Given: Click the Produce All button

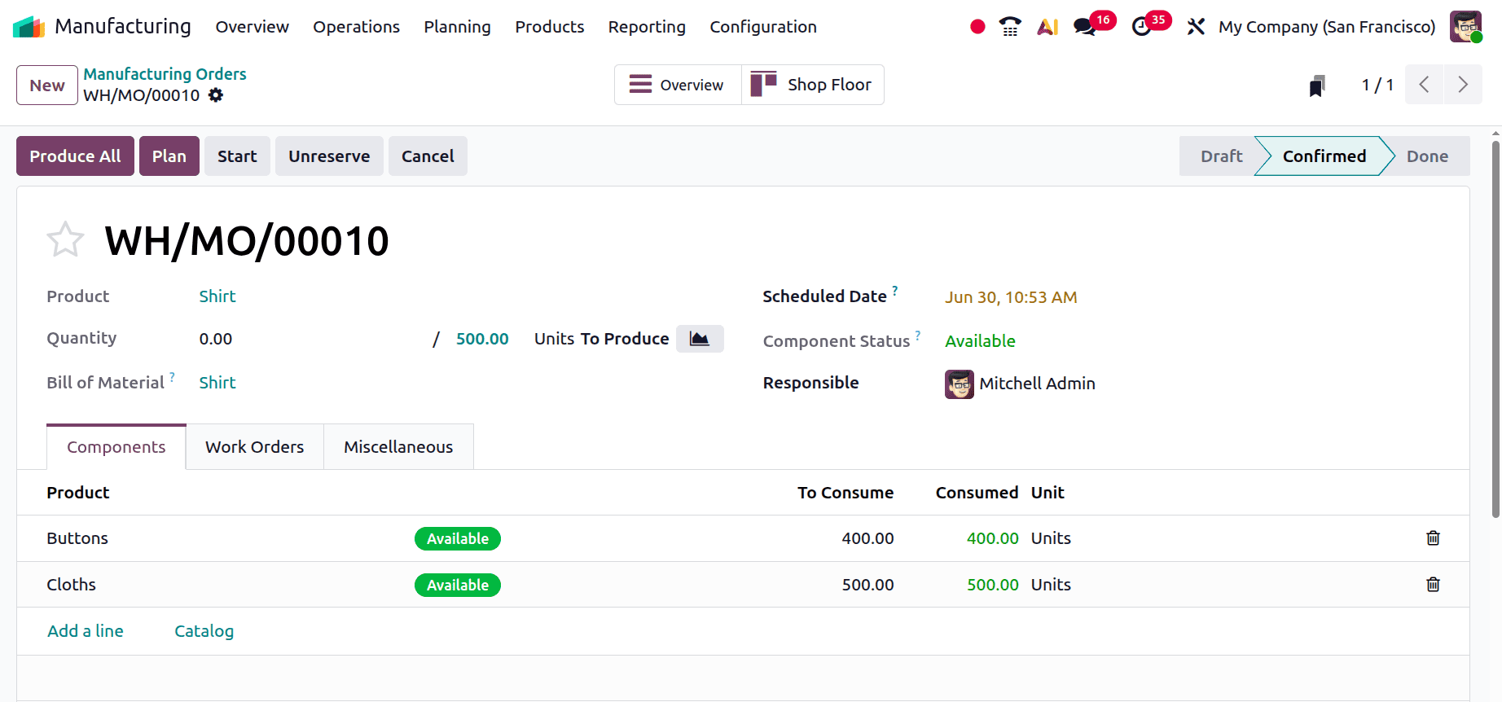Looking at the screenshot, I should pyautogui.click(x=75, y=156).
